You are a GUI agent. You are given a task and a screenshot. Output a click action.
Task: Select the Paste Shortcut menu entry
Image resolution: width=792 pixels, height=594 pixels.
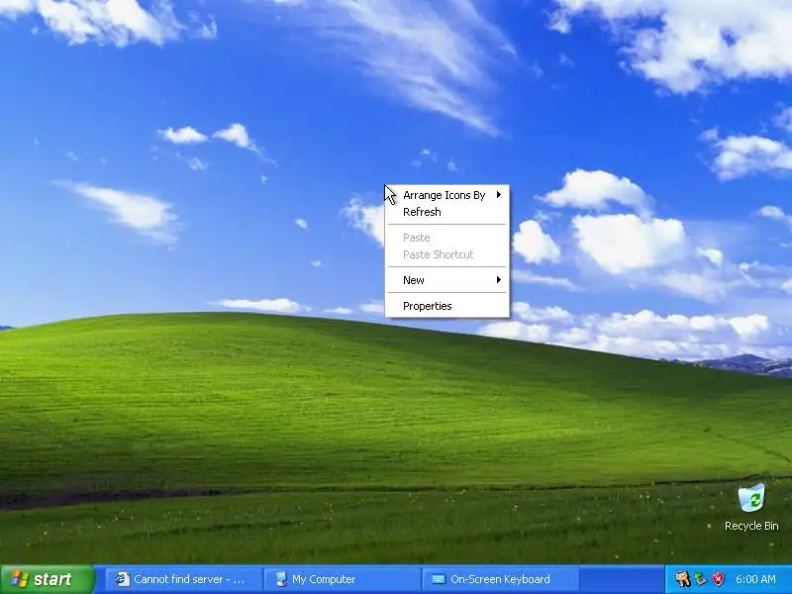click(447, 254)
